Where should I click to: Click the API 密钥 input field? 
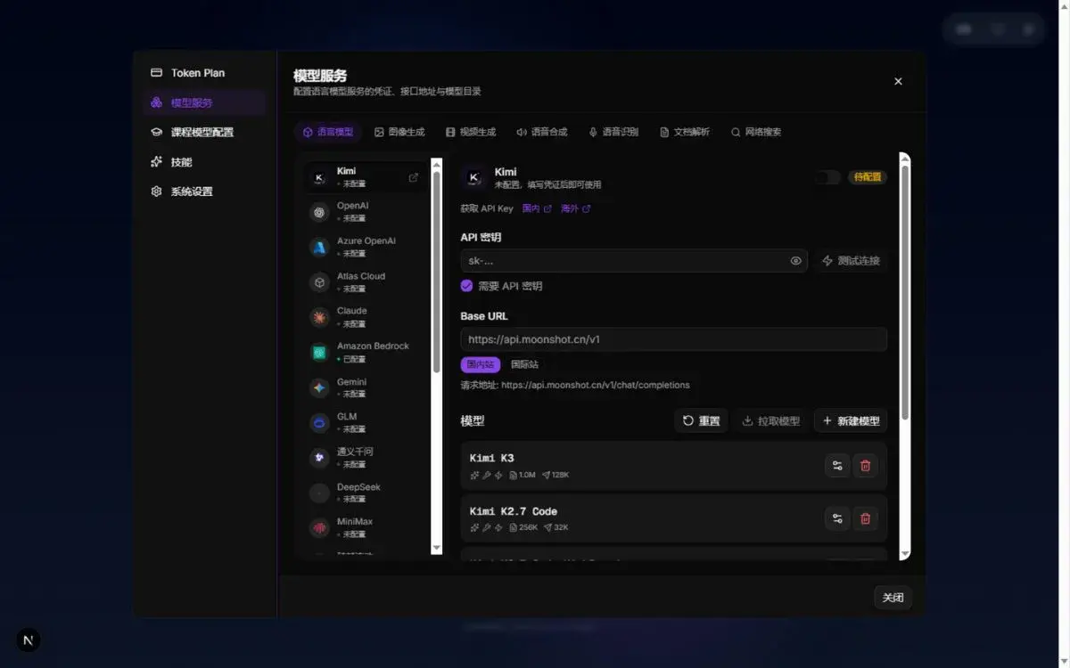[x=634, y=261]
